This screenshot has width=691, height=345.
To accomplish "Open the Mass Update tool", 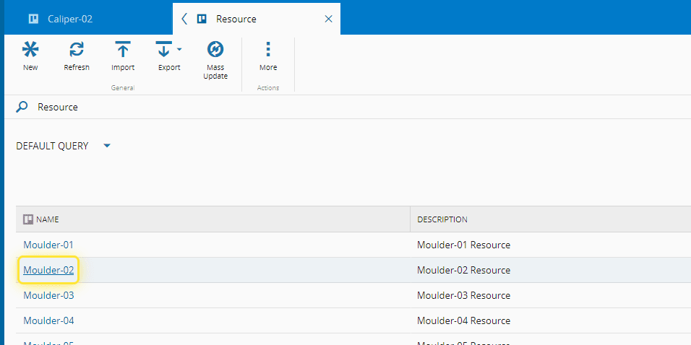I will 215,50.
